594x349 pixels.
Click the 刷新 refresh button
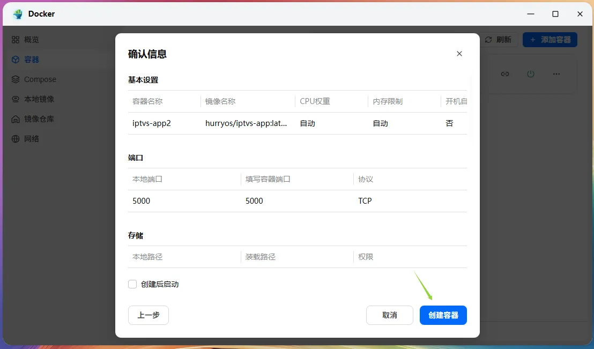[x=499, y=40]
